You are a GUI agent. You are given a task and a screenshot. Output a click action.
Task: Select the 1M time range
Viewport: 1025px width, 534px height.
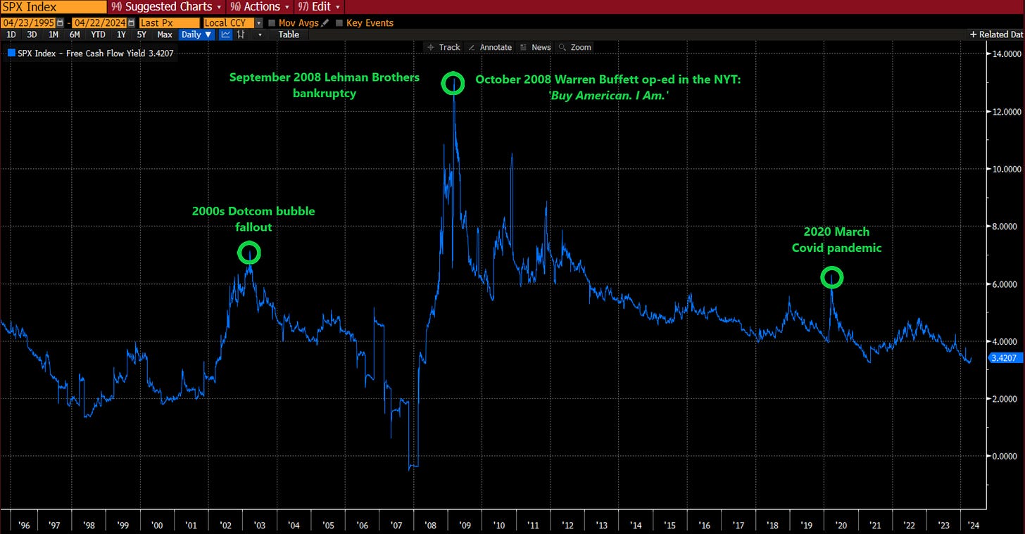[54, 34]
